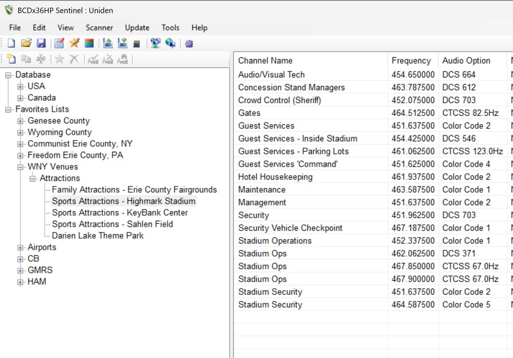
Task: Click the purple gear settings icon
Action: coord(189,44)
